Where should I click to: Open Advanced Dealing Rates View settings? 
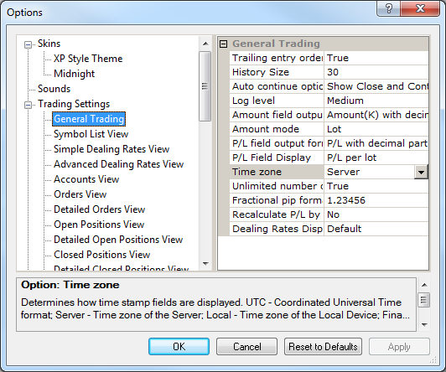[118, 164]
